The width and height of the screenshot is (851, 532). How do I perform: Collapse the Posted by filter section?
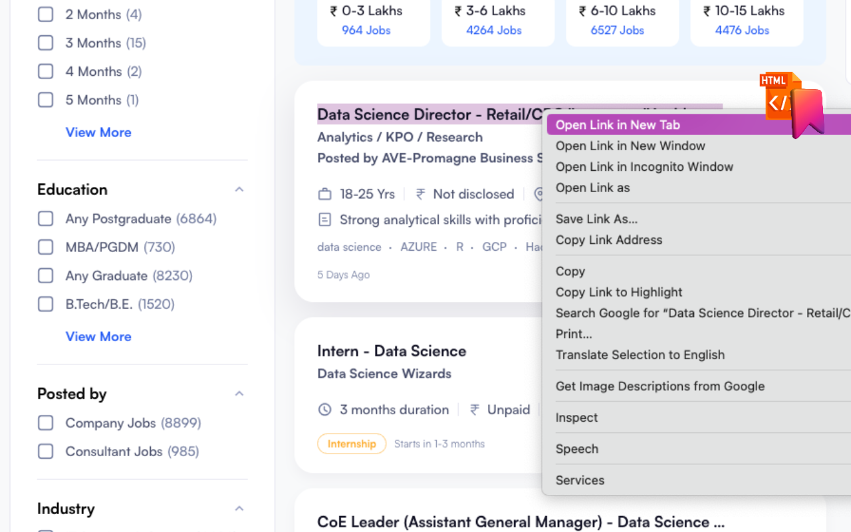coord(239,394)
